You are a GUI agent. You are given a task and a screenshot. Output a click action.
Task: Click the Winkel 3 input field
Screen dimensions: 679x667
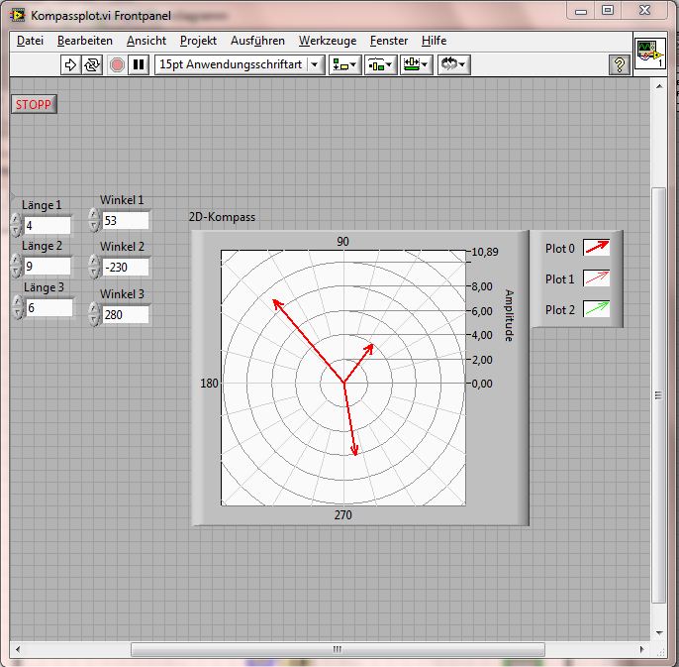[x=125, y=315]
